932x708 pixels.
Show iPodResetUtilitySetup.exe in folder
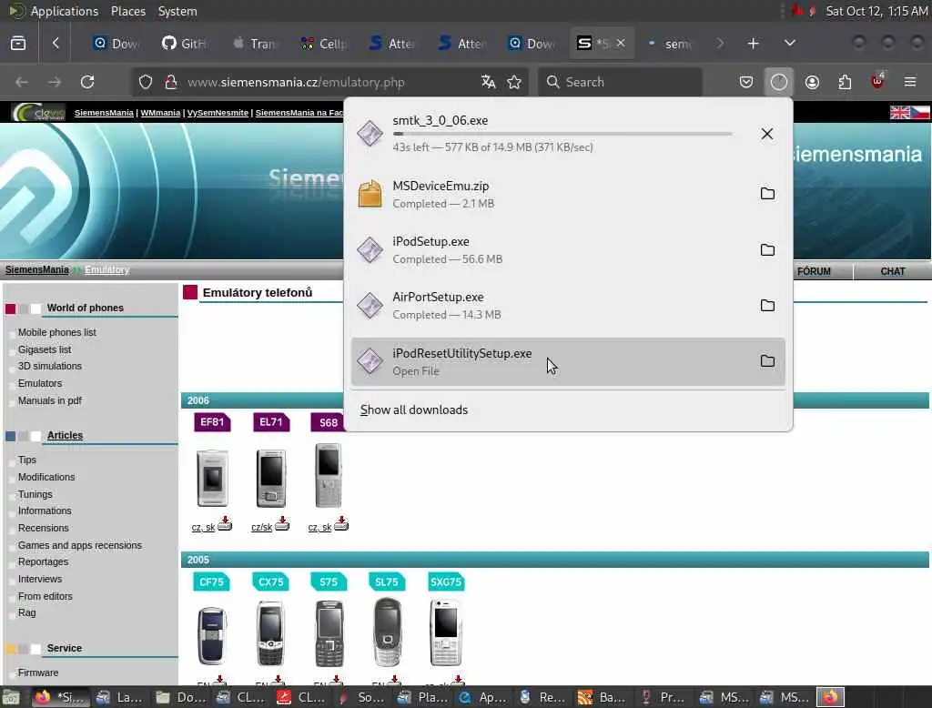(767, 361)
